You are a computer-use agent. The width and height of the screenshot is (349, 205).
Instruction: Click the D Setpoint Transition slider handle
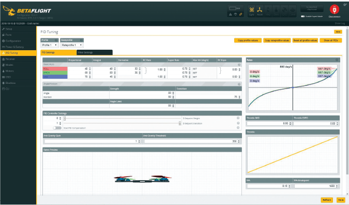[x=180, y=123]
